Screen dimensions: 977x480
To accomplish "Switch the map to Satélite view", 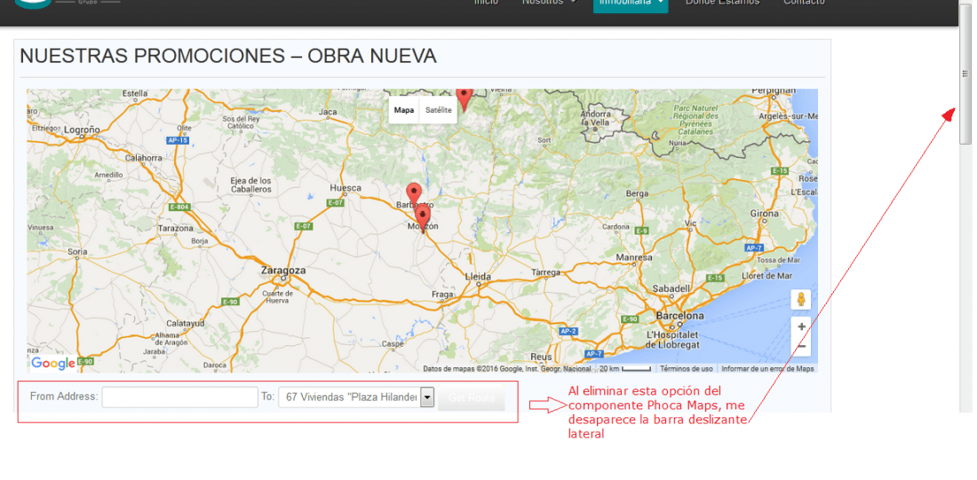I will (x=438, y=110).
